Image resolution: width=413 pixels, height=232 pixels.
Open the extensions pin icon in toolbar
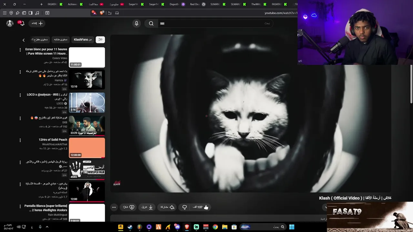pyautogui.click(x=17, y=13)
